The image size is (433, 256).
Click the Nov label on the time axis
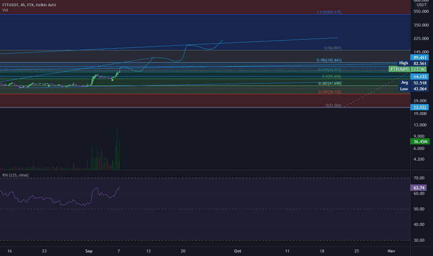(x=391, y=251)
